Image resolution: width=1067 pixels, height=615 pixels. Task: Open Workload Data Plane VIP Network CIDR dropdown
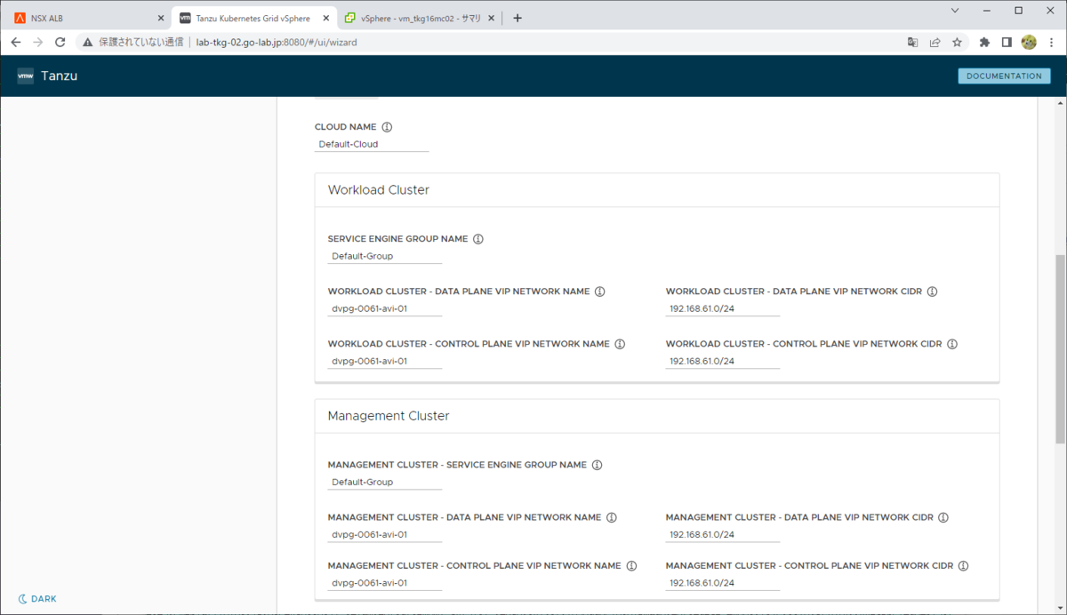723,308
